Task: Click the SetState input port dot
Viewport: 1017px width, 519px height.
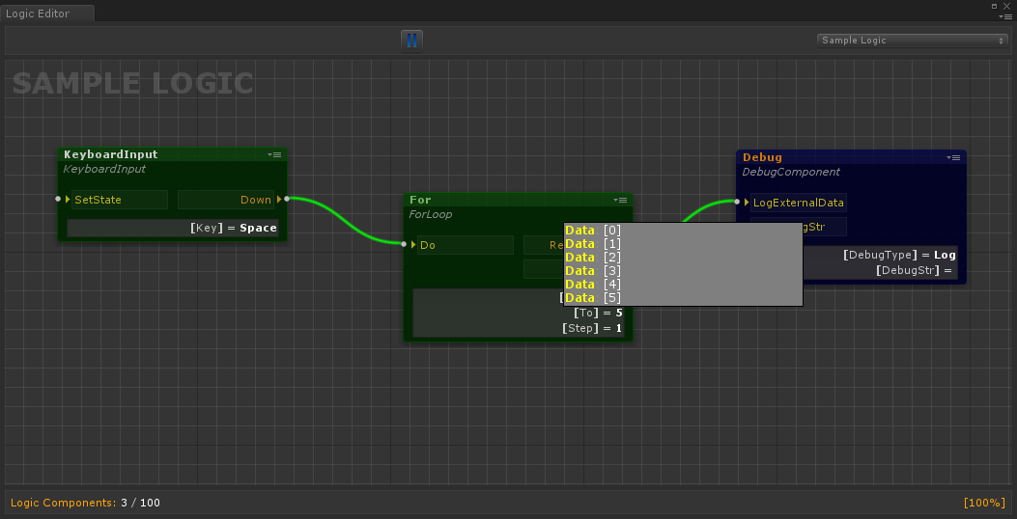Action: 58,199
